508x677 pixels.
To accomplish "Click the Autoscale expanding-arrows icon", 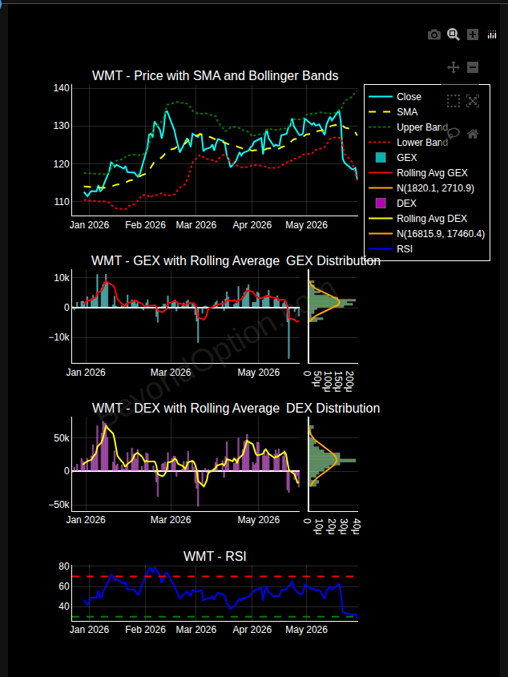I will click(x=473, y=101).
